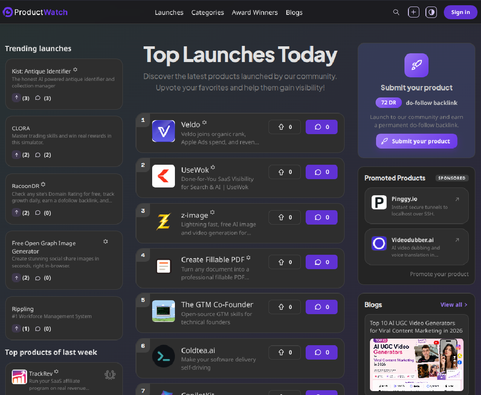This screenshot has height=395, width=481.
Task: Upvote Kist: Antique Identifier in trending
Action: (16, 97)
